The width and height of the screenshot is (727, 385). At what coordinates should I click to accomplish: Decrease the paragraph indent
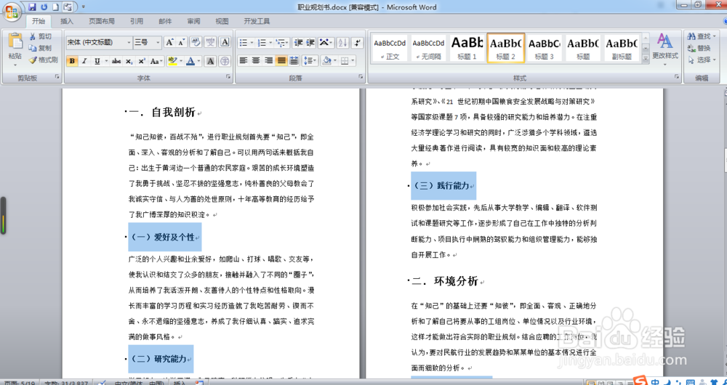pos(298,43)
